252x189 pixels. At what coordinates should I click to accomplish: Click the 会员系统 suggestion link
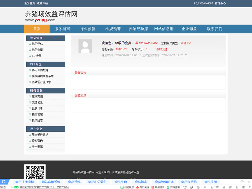pyautogui.click(x=74, y=182)
